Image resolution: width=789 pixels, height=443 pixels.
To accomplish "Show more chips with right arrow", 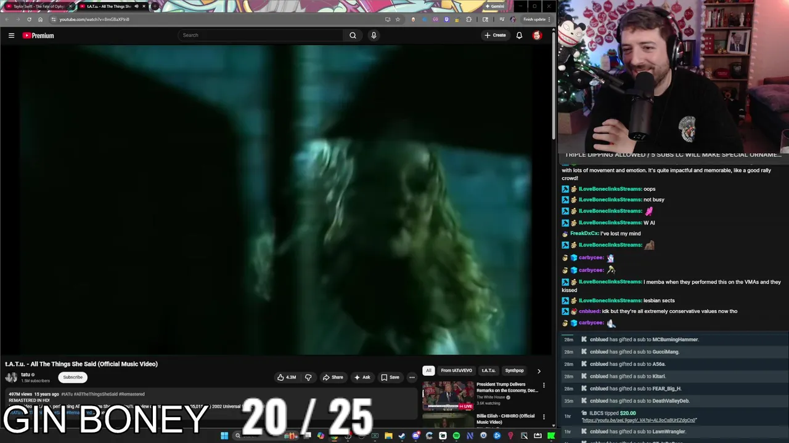I will point(539,371).
